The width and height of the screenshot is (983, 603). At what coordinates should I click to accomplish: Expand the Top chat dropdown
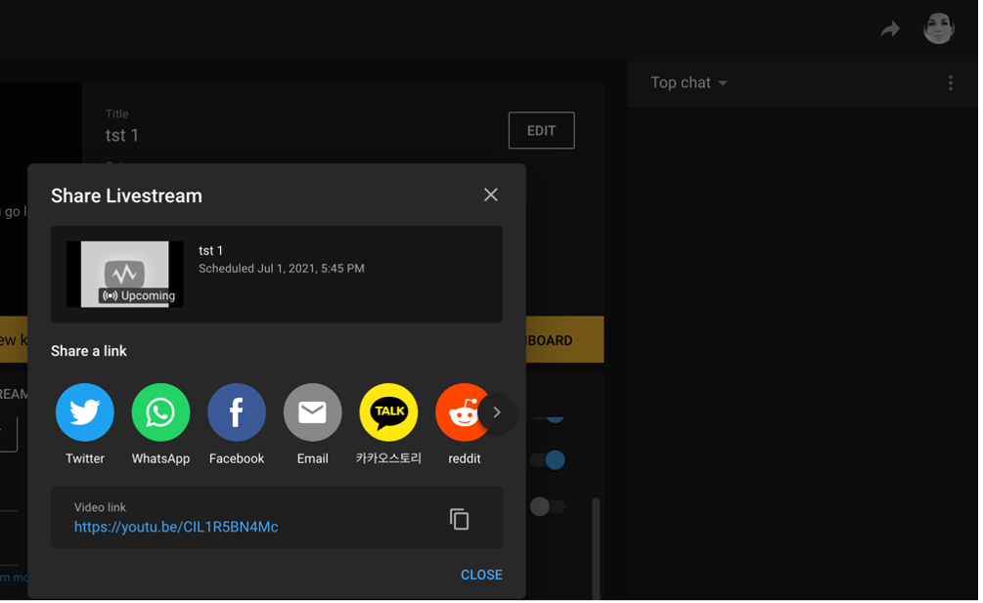(x=690, y=83)
